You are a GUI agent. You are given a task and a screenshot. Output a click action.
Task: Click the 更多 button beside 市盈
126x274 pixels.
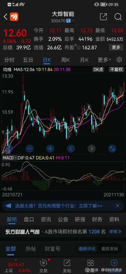click(116, 47)
